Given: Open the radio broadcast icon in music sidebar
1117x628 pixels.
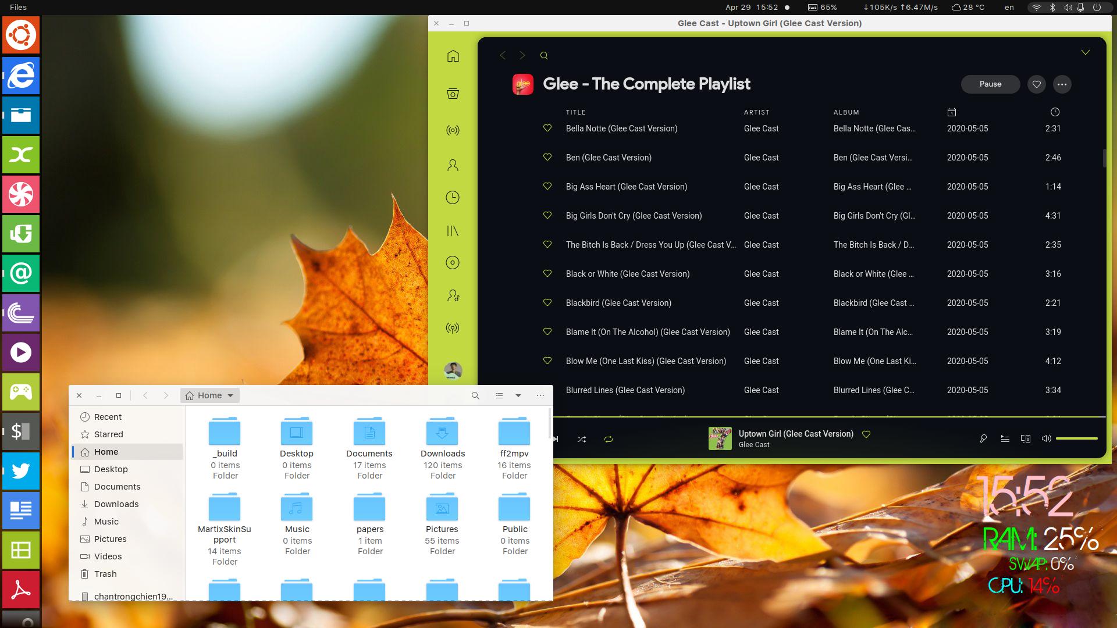Looking at the screenshot, I should tap(453, 130).
